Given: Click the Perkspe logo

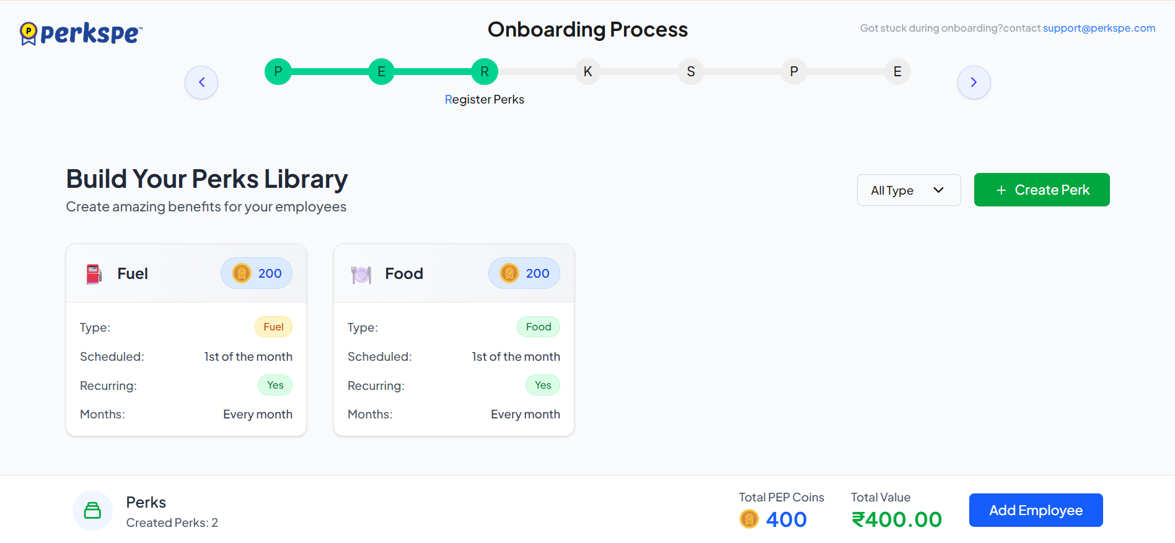Looking at the screenshot, I should tap(81, 33).
